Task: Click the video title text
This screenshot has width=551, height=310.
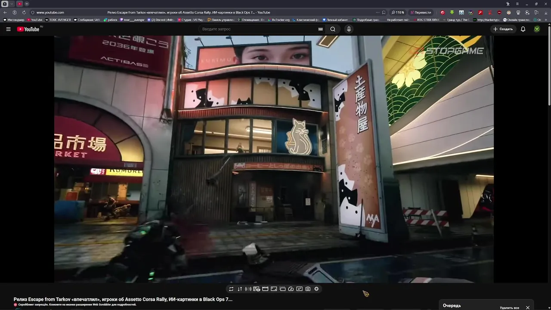Action: (x=123, y=299)
